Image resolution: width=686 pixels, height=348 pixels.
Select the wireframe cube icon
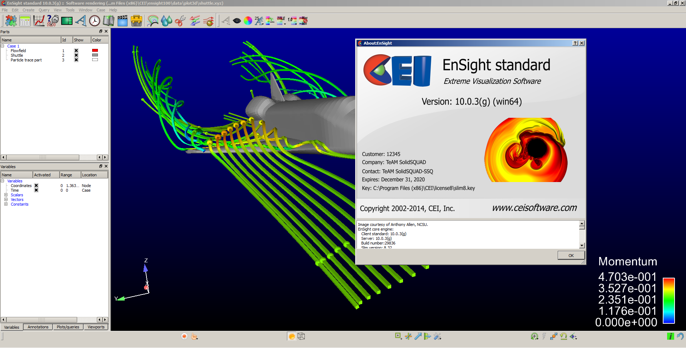[301, 336]
